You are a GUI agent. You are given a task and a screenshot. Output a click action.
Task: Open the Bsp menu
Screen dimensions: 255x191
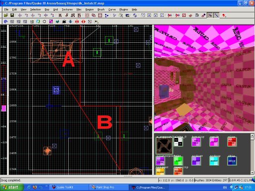tap(47, 9)
